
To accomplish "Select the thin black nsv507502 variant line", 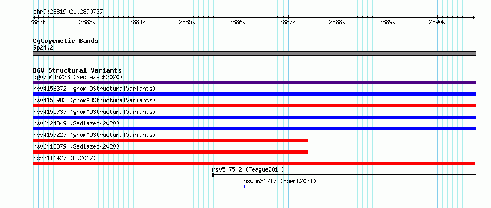I will [344, 174].
